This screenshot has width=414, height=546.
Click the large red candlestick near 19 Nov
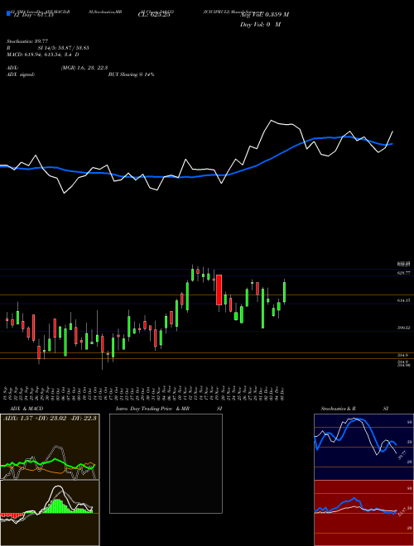pos(219,290)
